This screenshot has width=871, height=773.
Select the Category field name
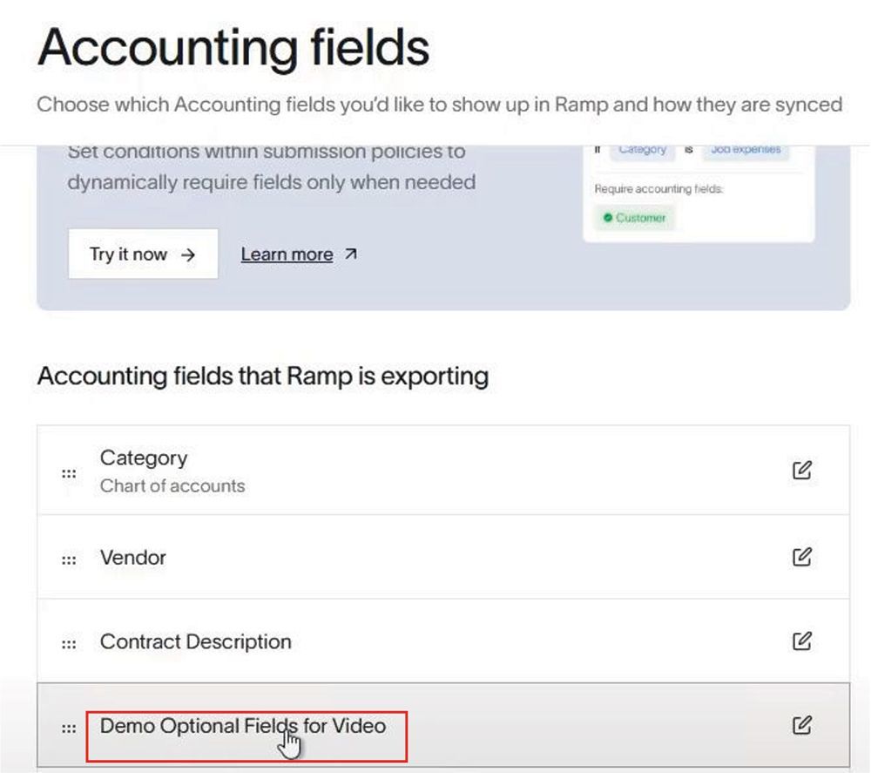coord(144,458)
